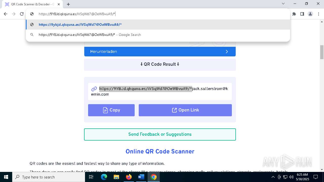Launch Microsoft Edge from taskbar
The width and height of the screenshot is (324, 182).
[x=104, y=177]
